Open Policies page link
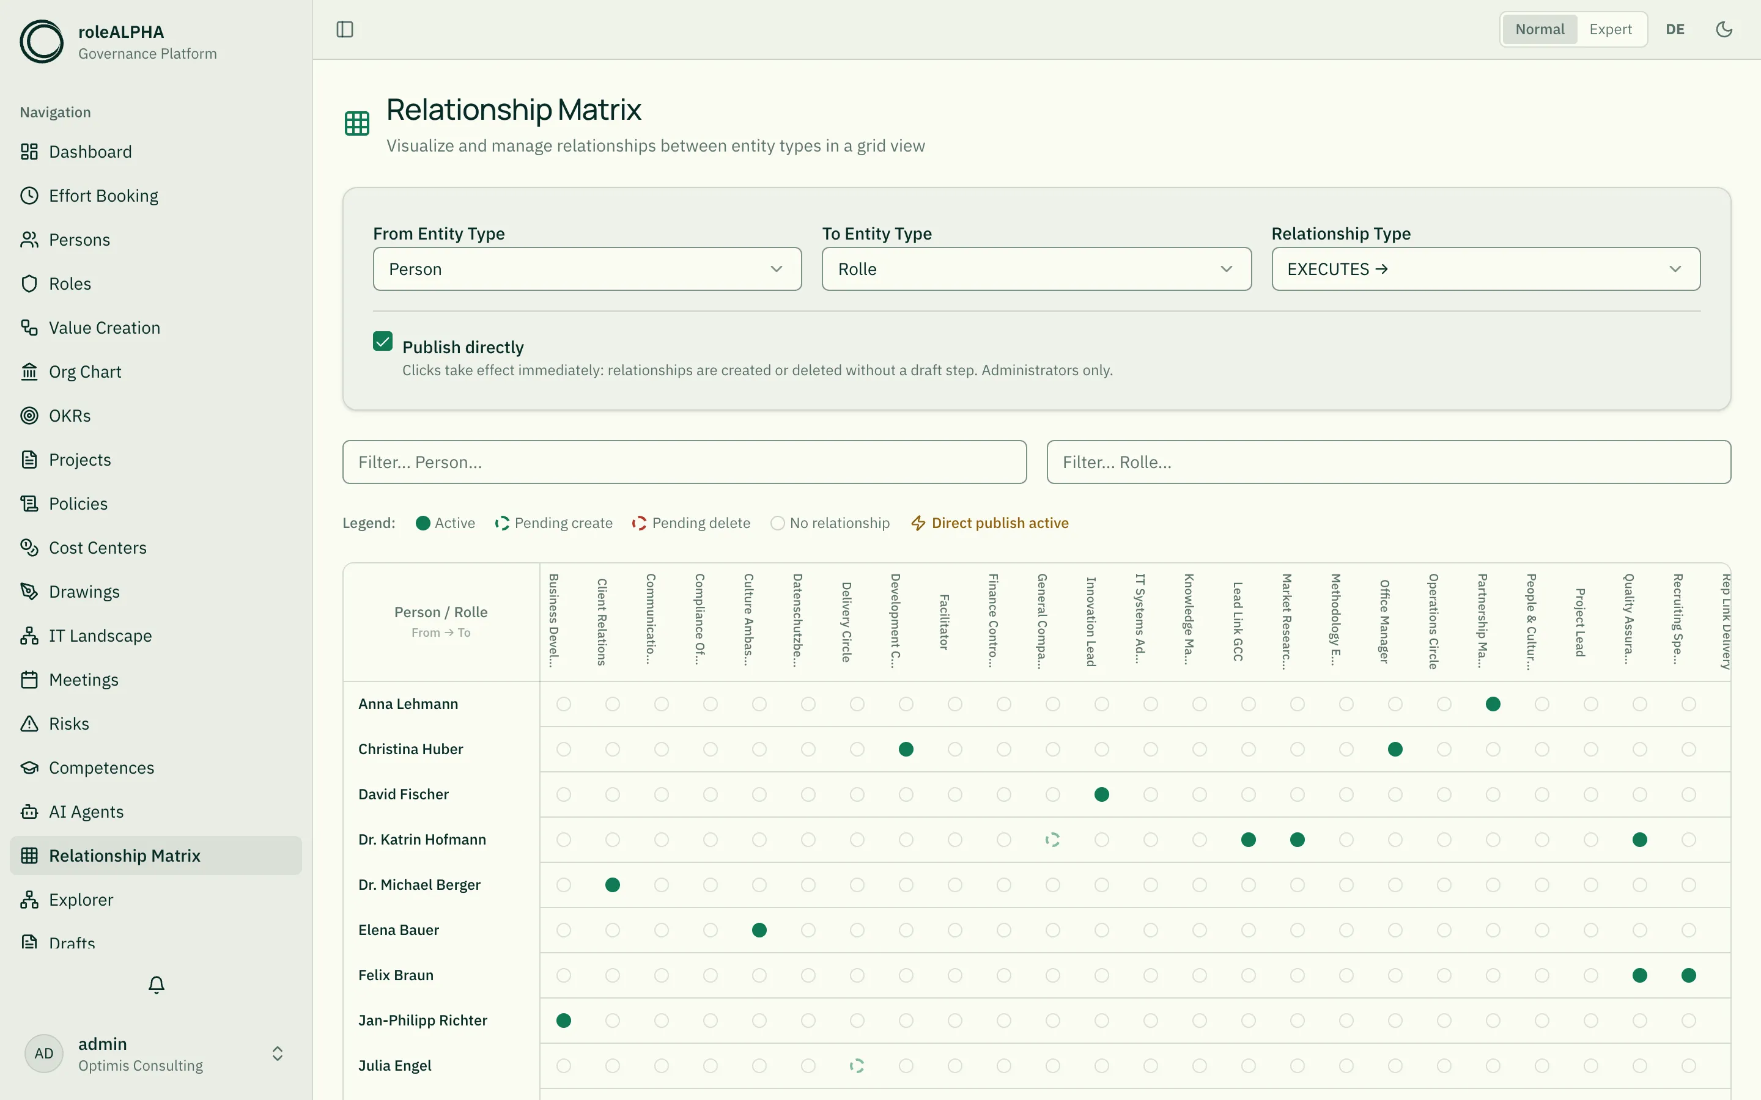Image resolution: width=1761 pixels, height=1100 pixels. tap(156, 504)
